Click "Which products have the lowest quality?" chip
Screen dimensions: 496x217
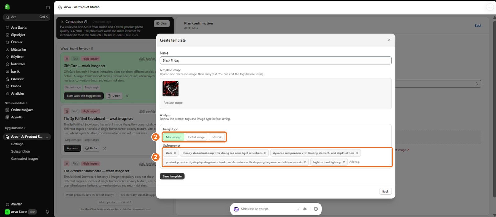click(90, 195)
